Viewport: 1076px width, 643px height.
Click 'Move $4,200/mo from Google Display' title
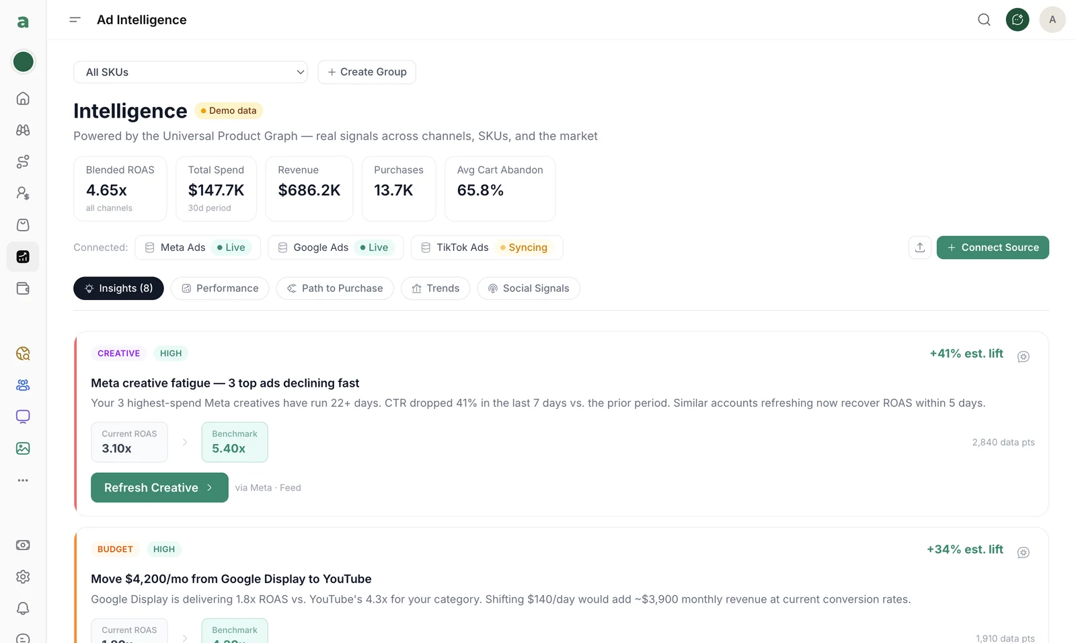[231, 578]
